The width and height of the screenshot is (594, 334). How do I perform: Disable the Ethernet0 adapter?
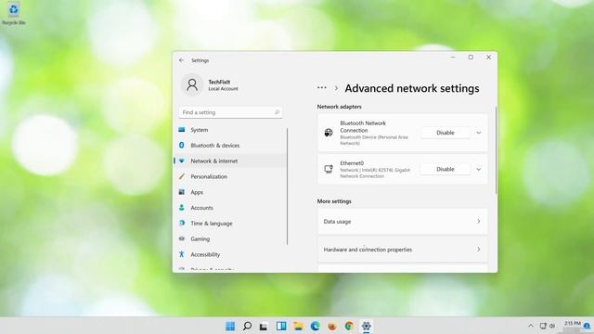tap(445, 169)
